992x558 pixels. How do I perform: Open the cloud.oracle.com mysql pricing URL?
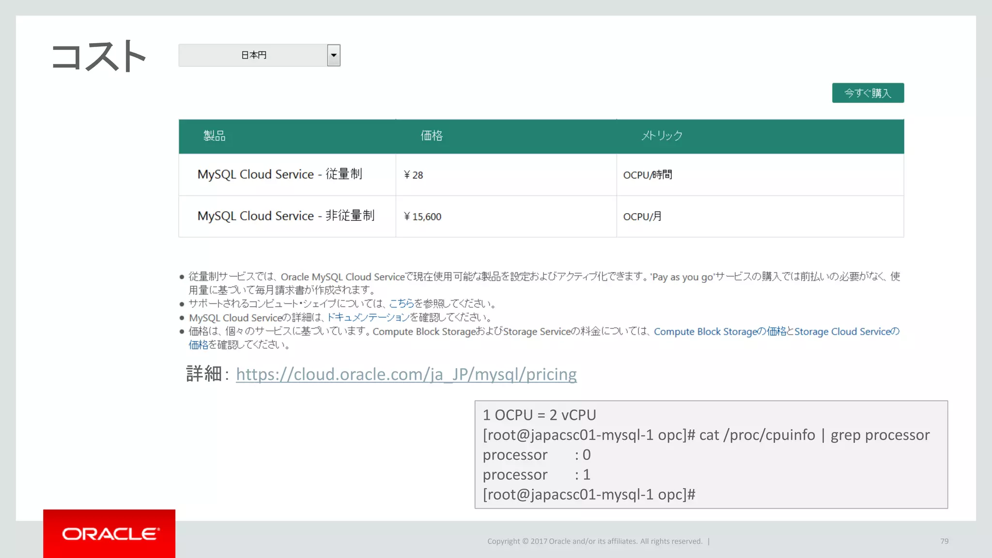(x=406, y=374)
